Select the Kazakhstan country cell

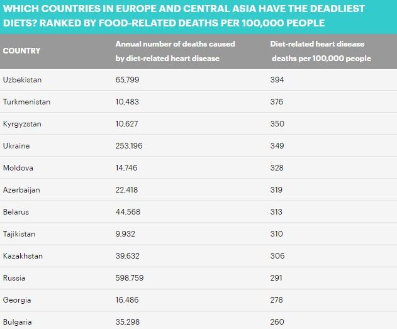coord(23,256)
